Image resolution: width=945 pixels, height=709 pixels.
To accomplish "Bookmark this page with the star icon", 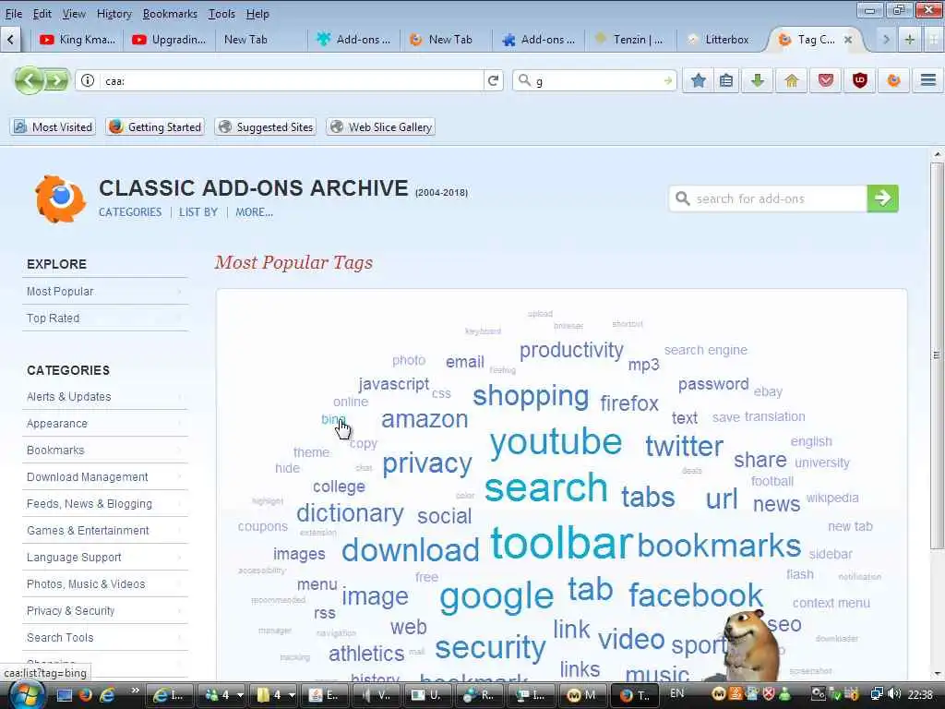I will coord(699,80).
